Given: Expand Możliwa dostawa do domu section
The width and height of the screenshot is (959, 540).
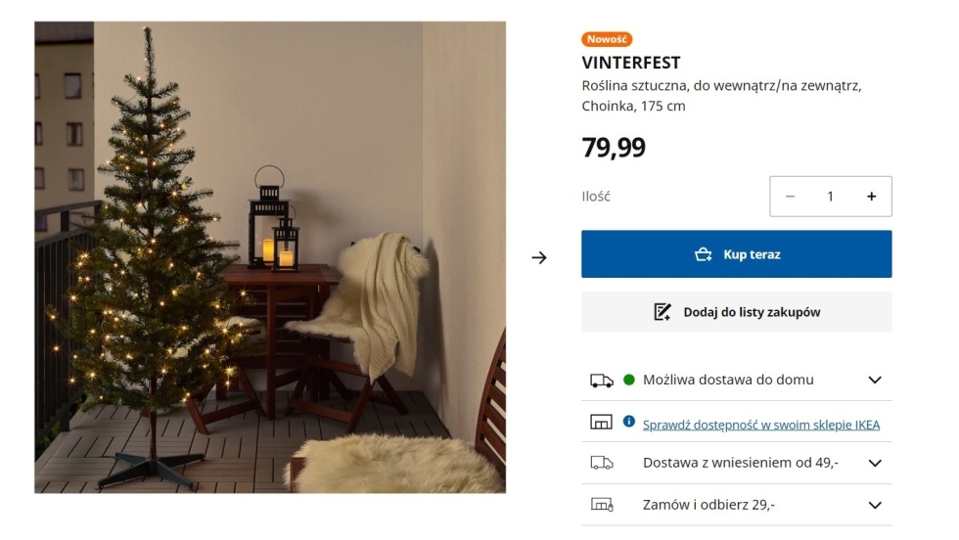Looking at the screenshot, I should pyautogui.click(x=875, y=380).
